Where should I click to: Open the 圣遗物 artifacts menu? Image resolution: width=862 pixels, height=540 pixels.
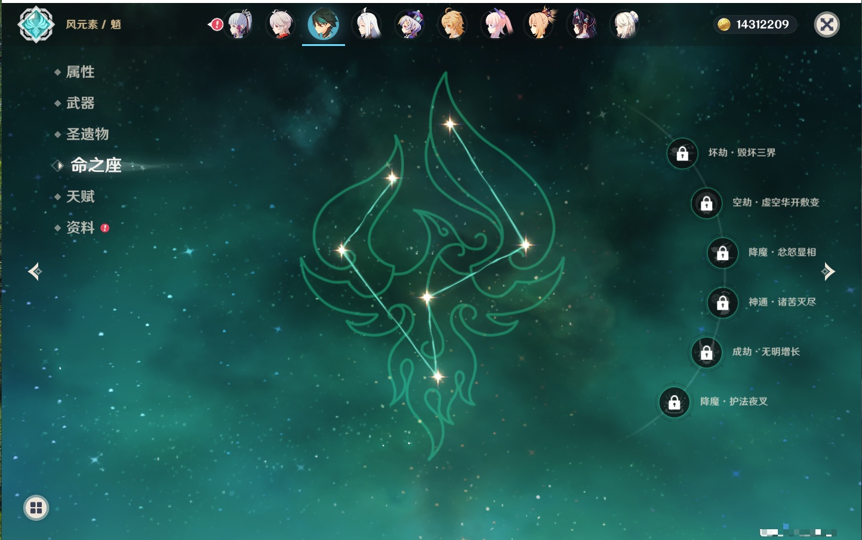[x=87, y=134]
